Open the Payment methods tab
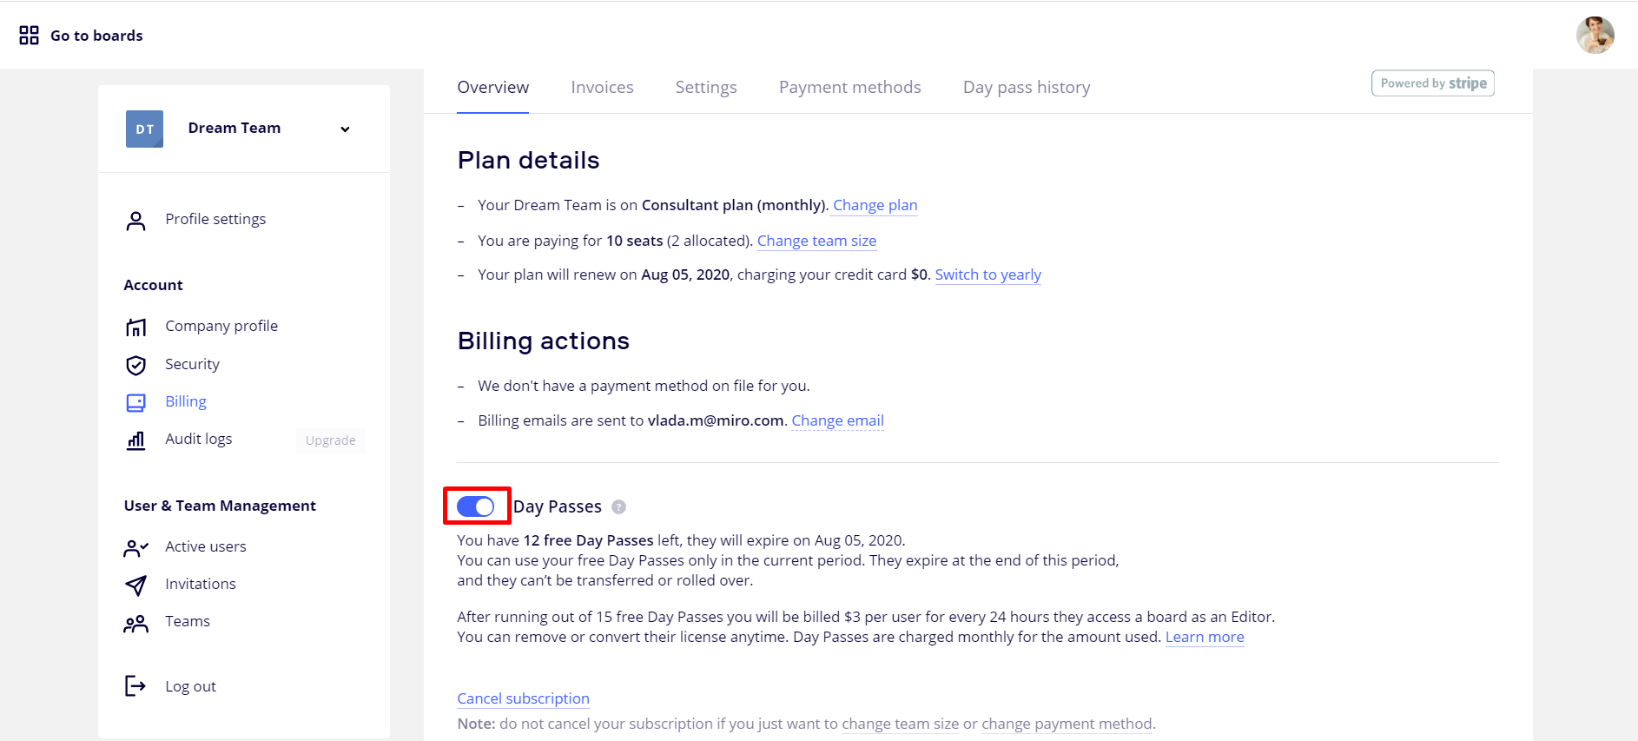The height and width of the screenshot is (741, 1638). (x=849, y=88)
